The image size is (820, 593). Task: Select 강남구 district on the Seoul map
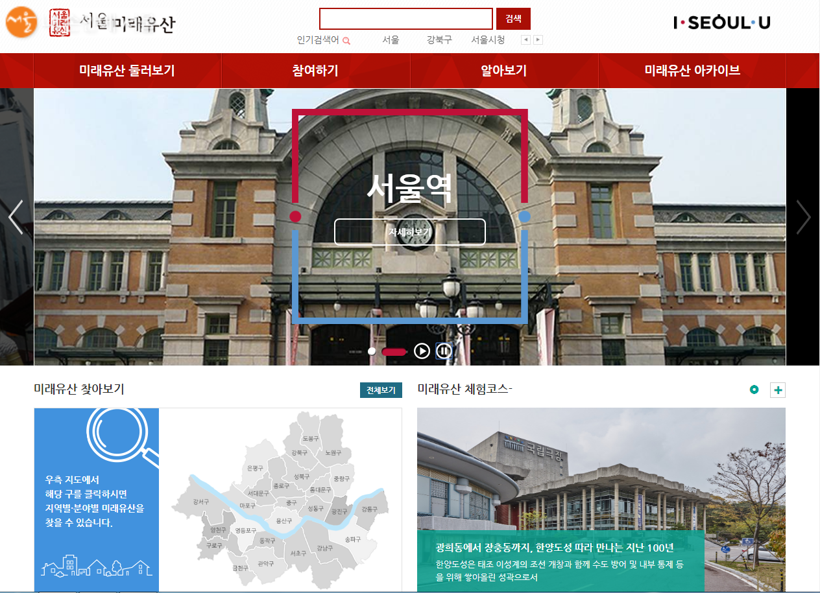[x=324, y=548]
